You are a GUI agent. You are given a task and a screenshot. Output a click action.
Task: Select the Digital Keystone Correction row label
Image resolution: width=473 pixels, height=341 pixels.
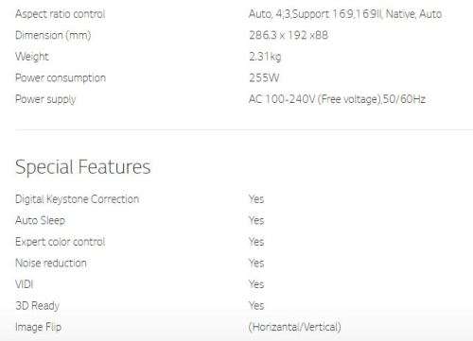click(x=77, y=199)
